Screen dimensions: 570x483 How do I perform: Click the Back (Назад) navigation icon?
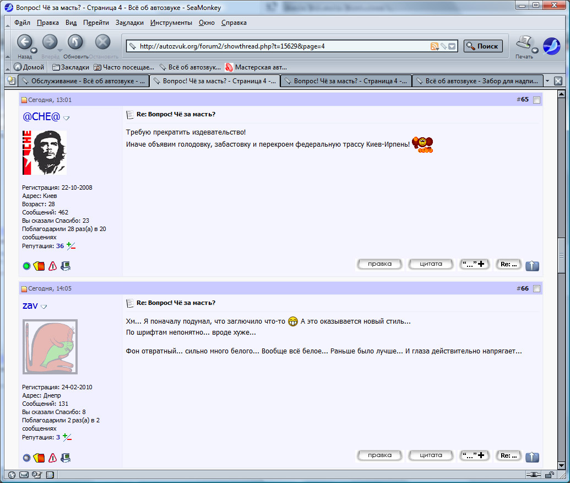coord(24,42)
